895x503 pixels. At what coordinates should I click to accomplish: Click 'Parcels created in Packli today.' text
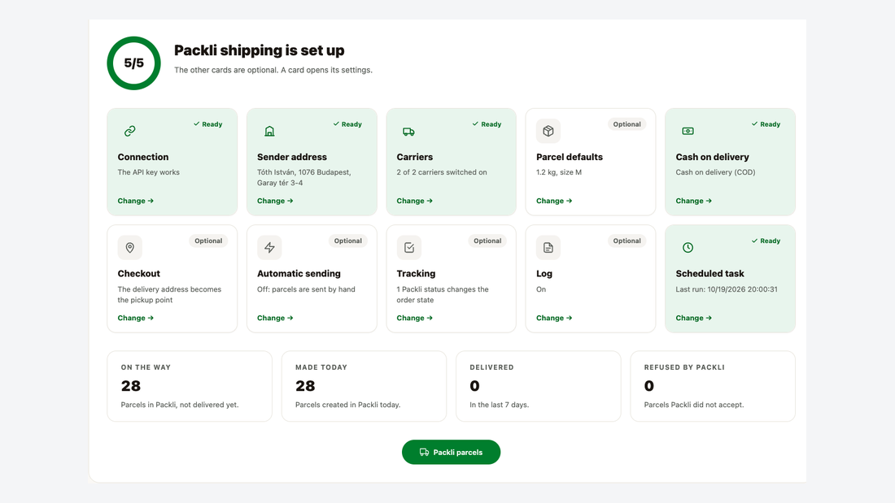[x=347, y=405]
